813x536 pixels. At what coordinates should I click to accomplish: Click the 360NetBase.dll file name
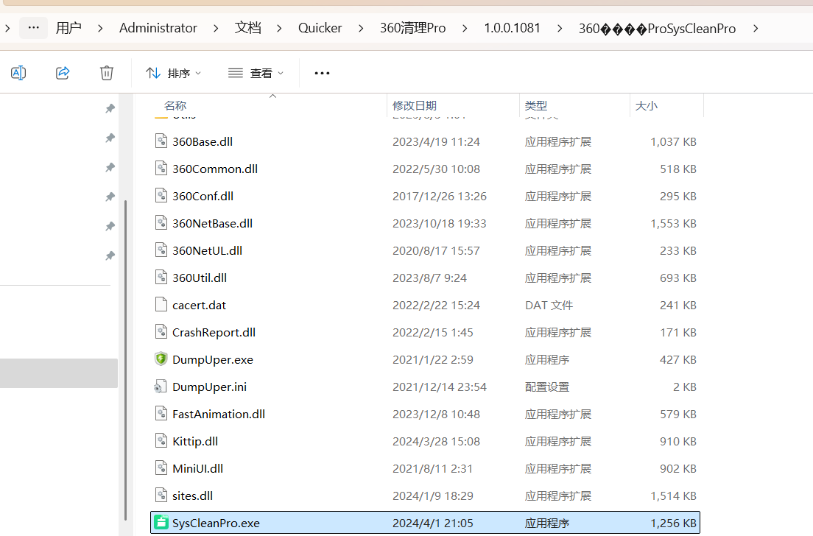tap(212, 223)
